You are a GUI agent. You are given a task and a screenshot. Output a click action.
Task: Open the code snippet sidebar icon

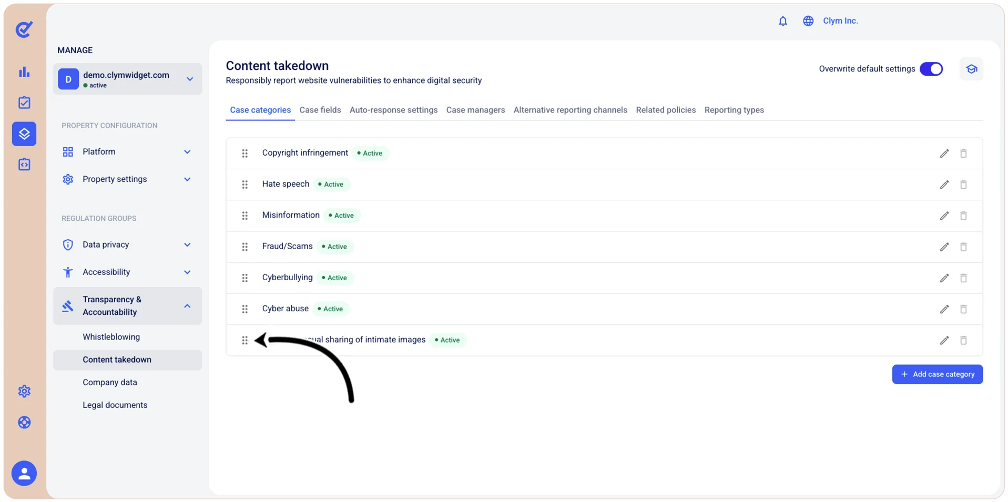[24, 165]
